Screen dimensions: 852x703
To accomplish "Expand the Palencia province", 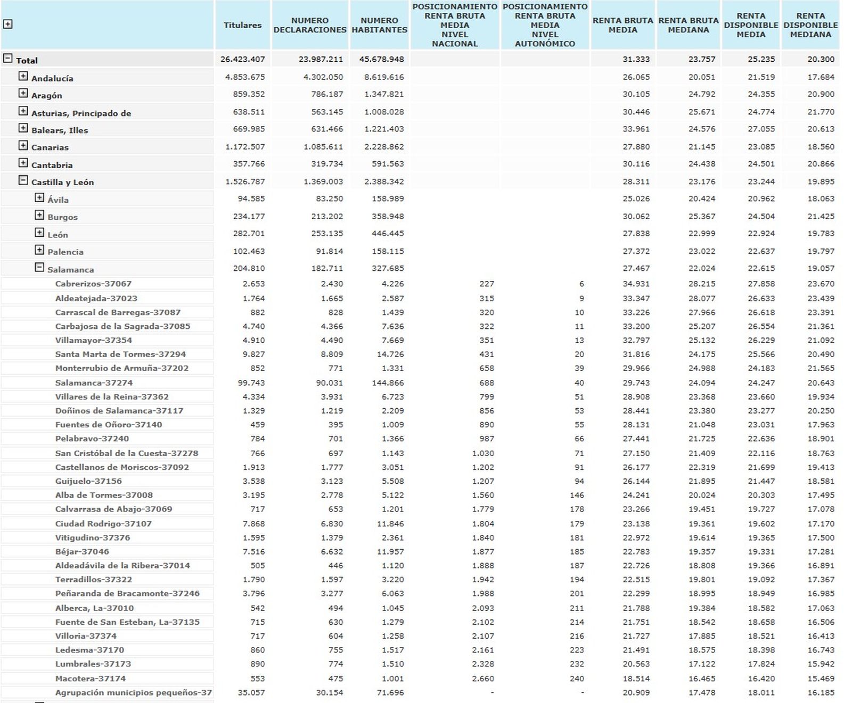I will 39,250.
